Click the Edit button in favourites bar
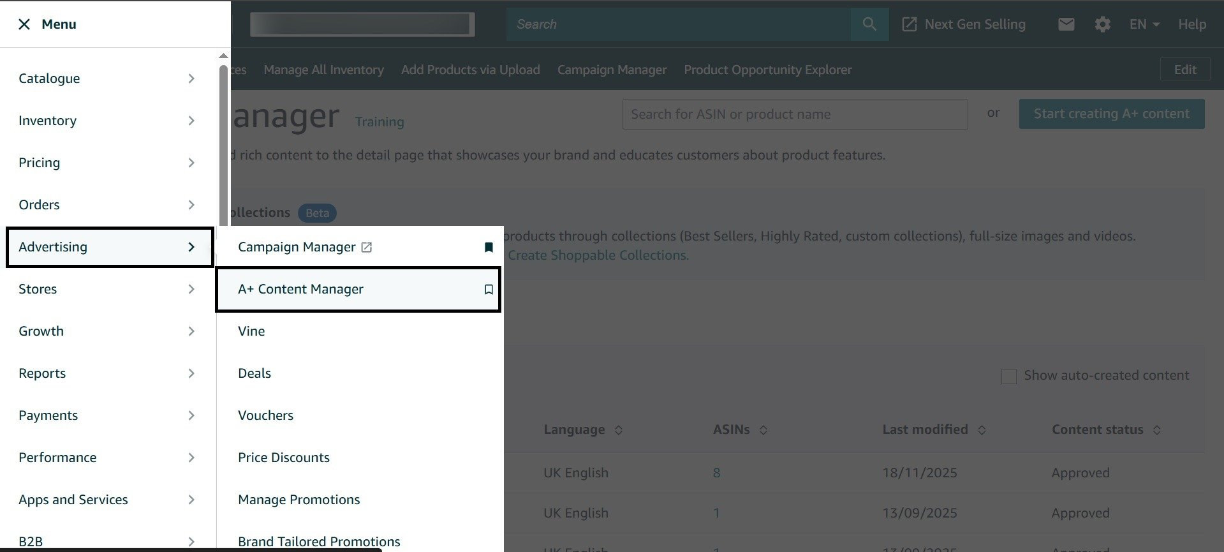 click(1185, 70)
